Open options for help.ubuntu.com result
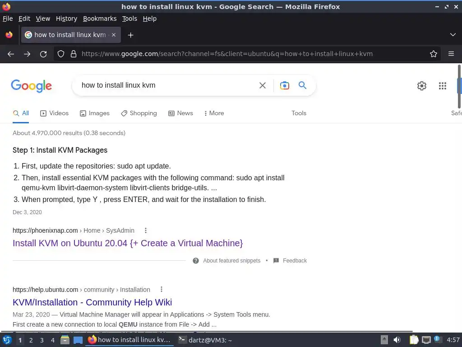This screenshot has width=462, height=347. pos(162,290)
